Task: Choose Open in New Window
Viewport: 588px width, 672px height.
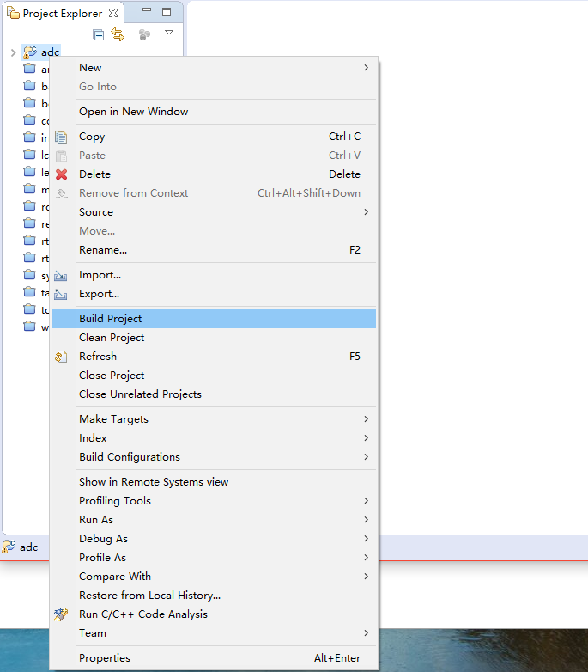Action: click(133, 112)
